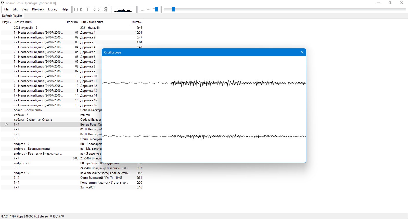The image size is (408, 219).
Task: Close the Oscilloscope window
Action: 302,52
